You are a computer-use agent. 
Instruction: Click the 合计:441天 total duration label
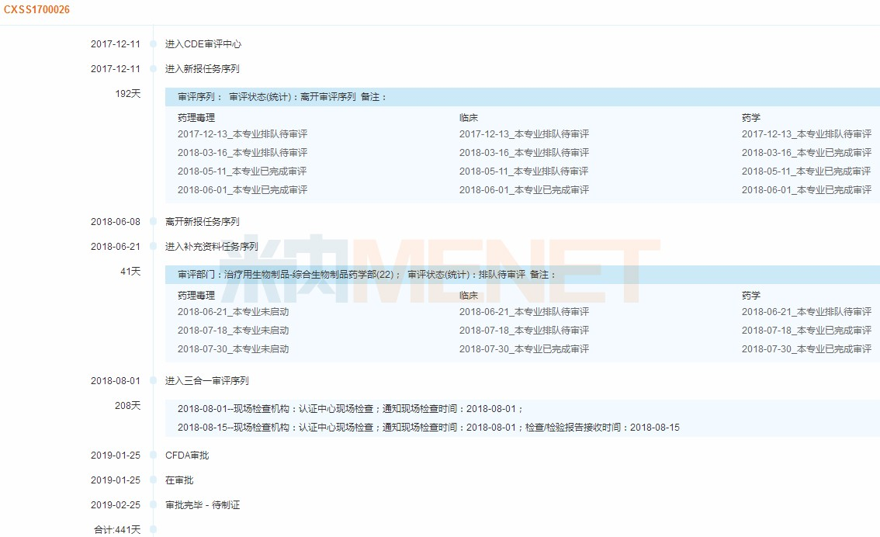click(x=116, y=529)
